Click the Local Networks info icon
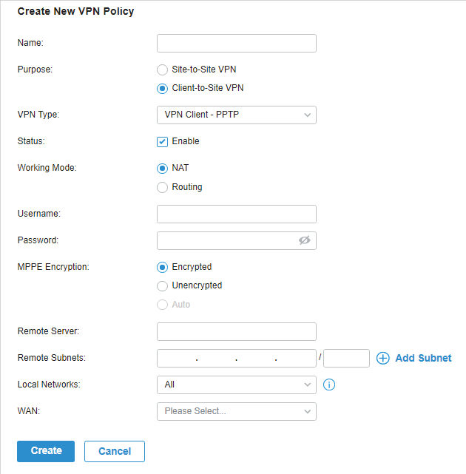The image size is (466, 474). coord(329,385)
